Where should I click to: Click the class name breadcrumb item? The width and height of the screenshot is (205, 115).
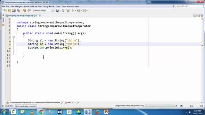click(33, 103)
